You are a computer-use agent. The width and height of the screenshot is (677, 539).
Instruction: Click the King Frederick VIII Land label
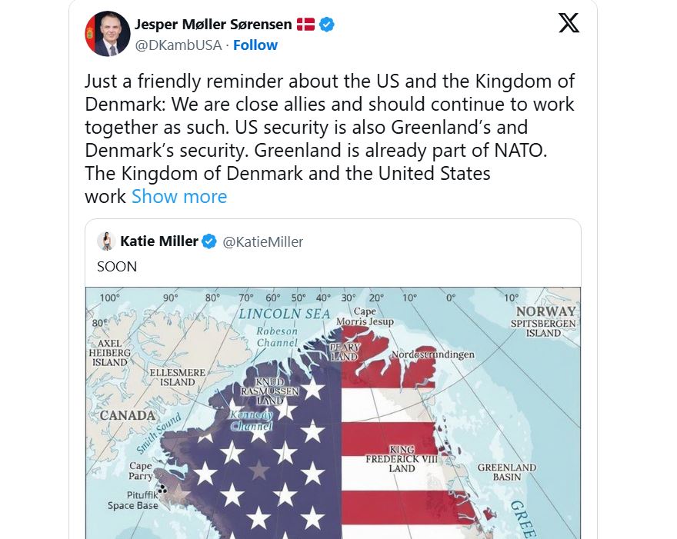click(402, 458)
